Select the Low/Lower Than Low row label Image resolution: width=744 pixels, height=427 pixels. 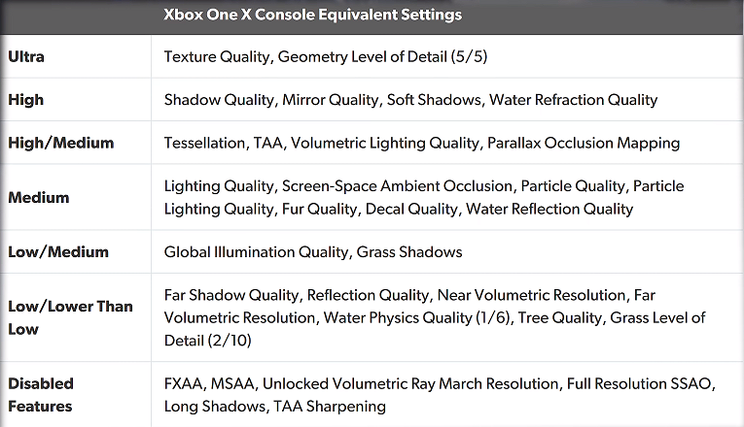click(70, 317)
